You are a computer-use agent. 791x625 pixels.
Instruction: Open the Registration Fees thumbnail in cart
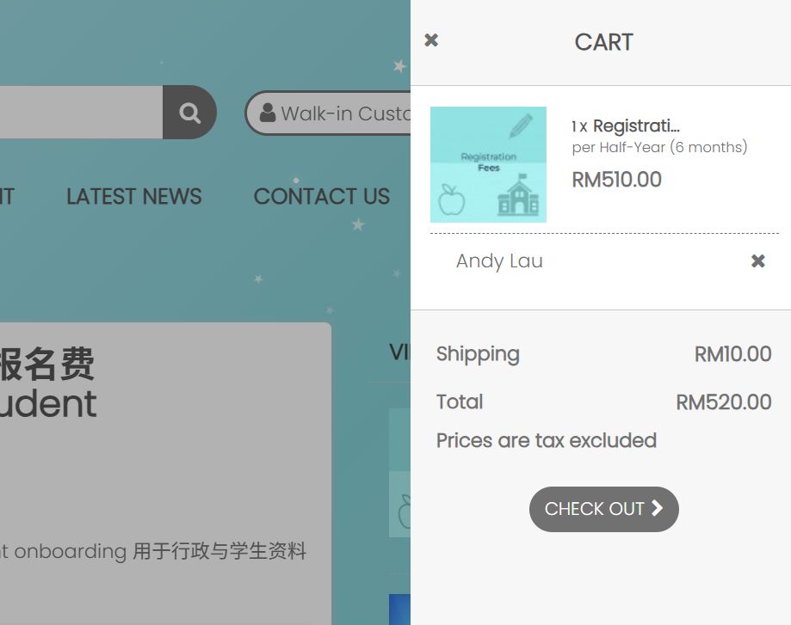coord(488,164)
